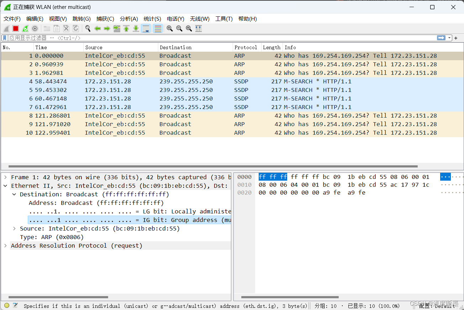Apply the display filter arrow button

coord(441,38)
